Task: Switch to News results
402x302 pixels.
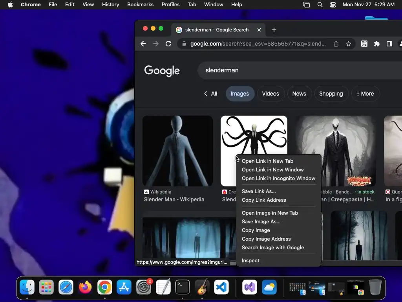Action: click(x=299, y=94)
